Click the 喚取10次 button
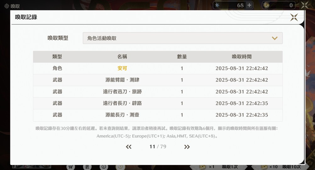Screen dimensions: 315x170 tap(280, 167)
